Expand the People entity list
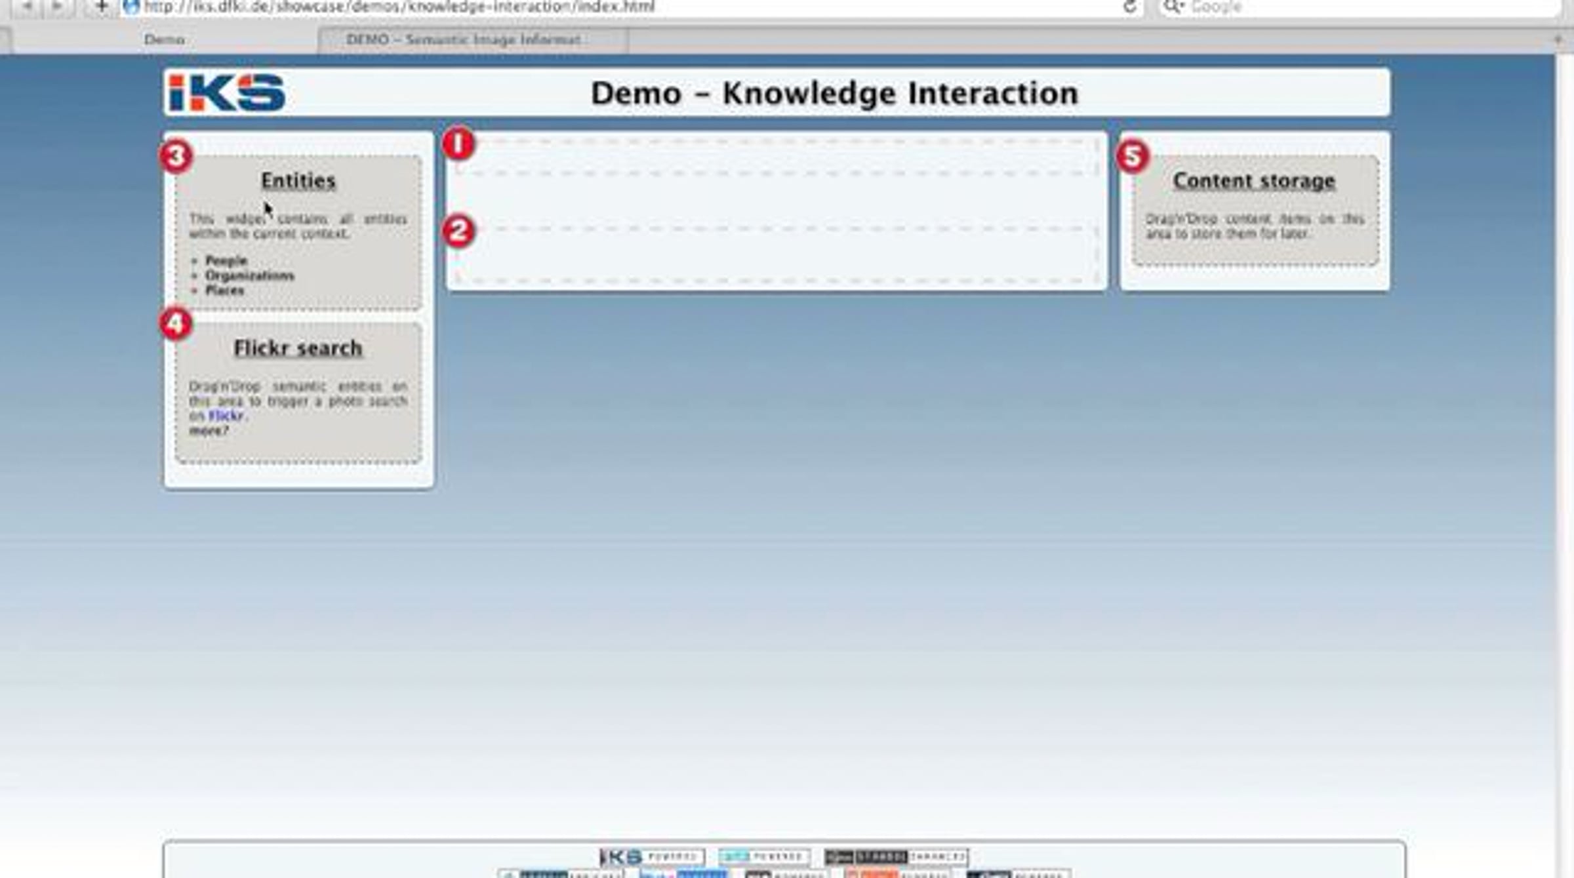Screen dimensions: 1574x878 [x=226, y=261]
